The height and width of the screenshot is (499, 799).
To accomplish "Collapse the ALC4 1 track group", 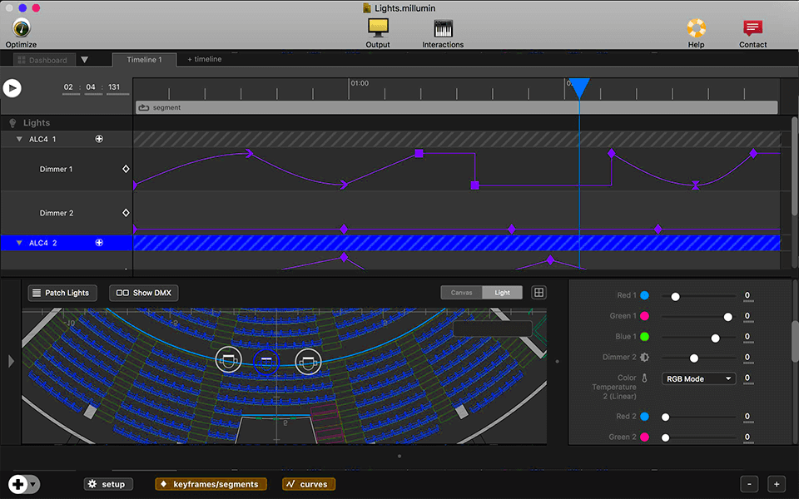I will coord(19,140).
